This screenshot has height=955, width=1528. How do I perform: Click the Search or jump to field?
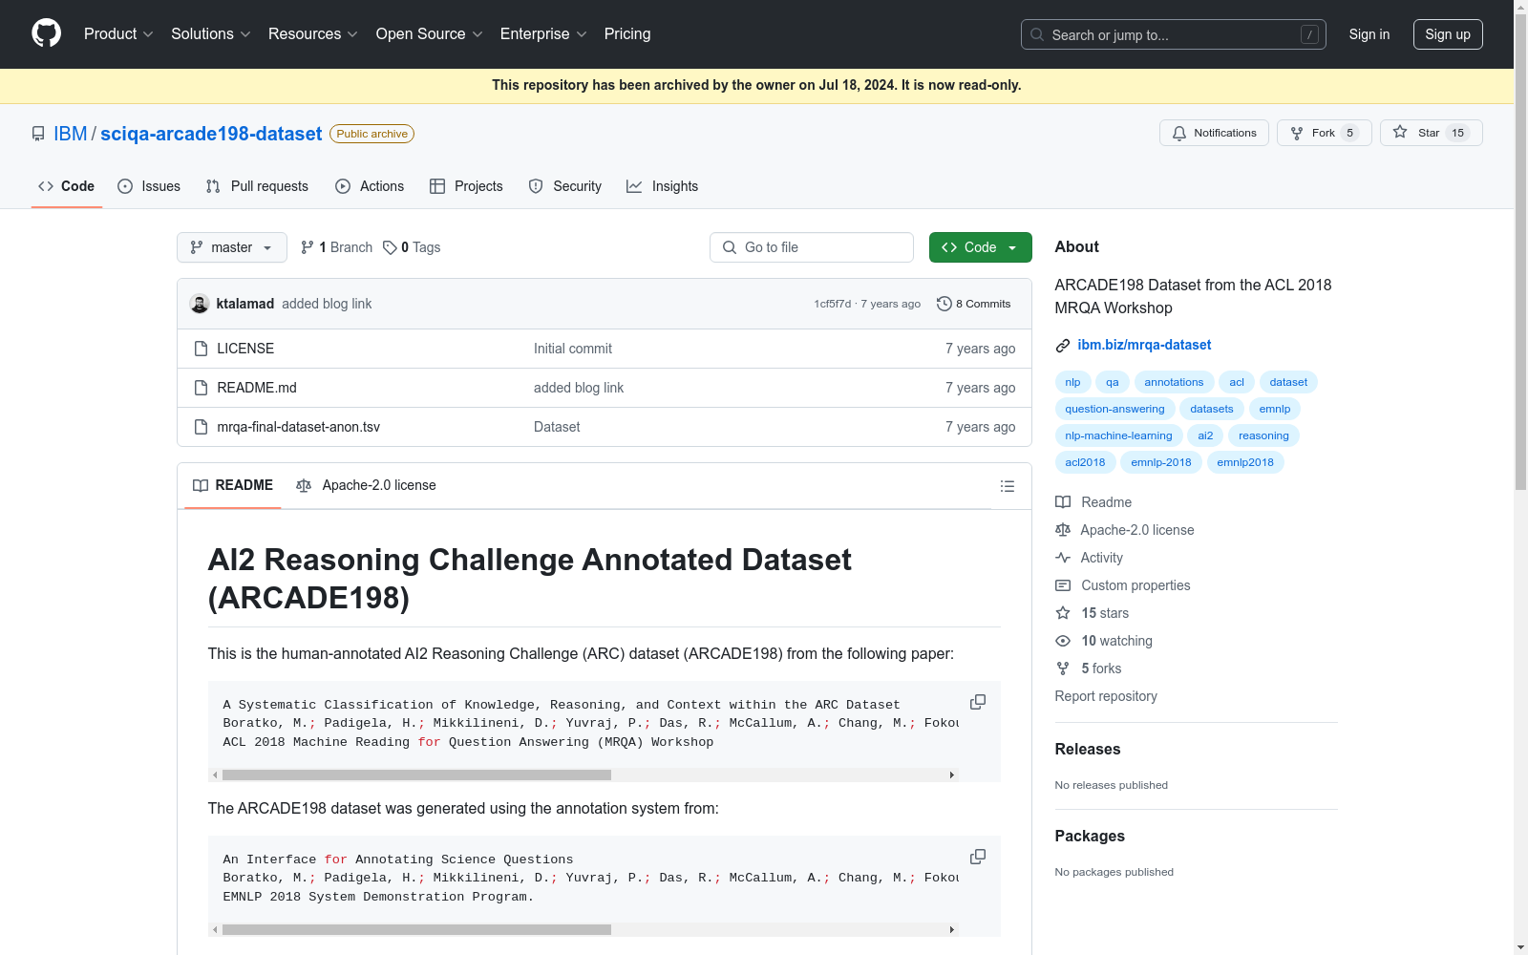pos(1174,34)
